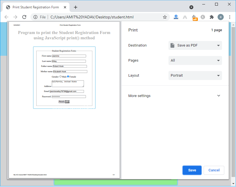Click the '1 page' count text
Screen dimensions: 236x187
pyautogui.click(x=216, y=30)
